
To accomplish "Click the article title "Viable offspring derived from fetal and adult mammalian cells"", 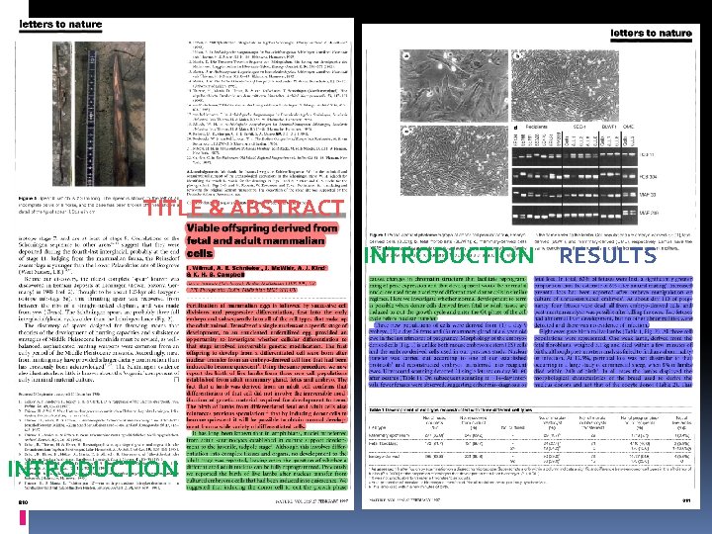I will (262, 240).
